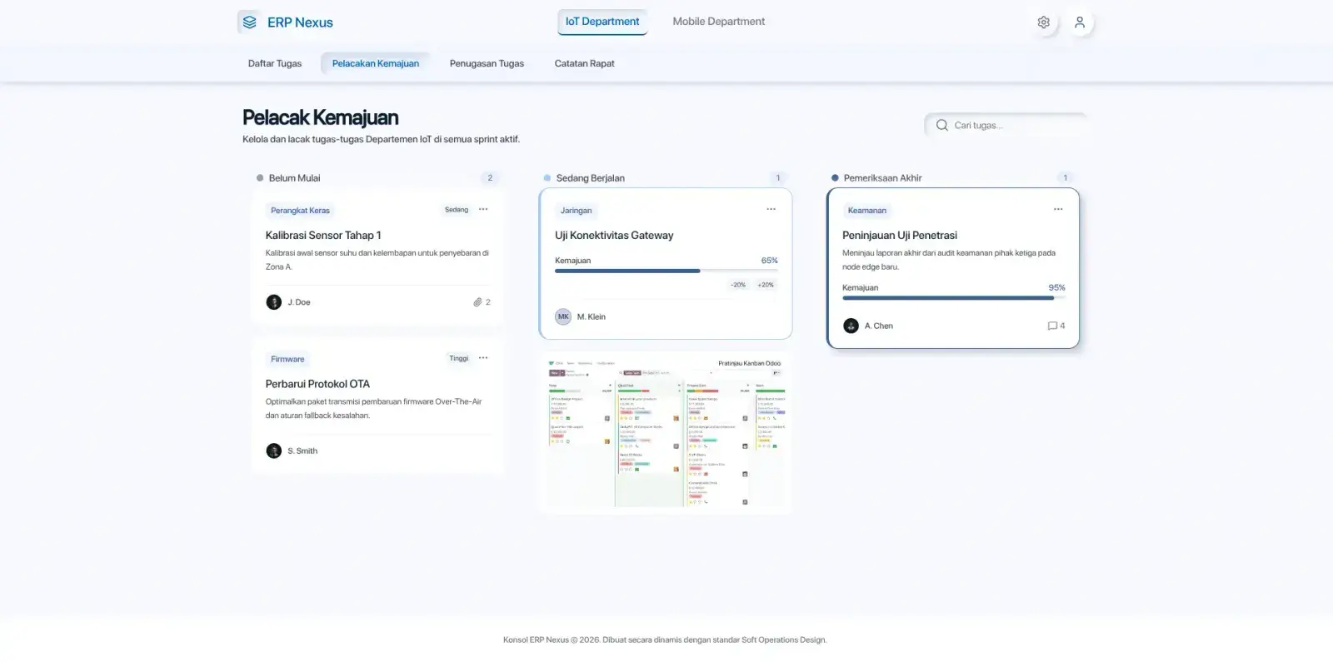Open user profile icon
This screenshot has width=1333, height=662.
coord(1080,22)
